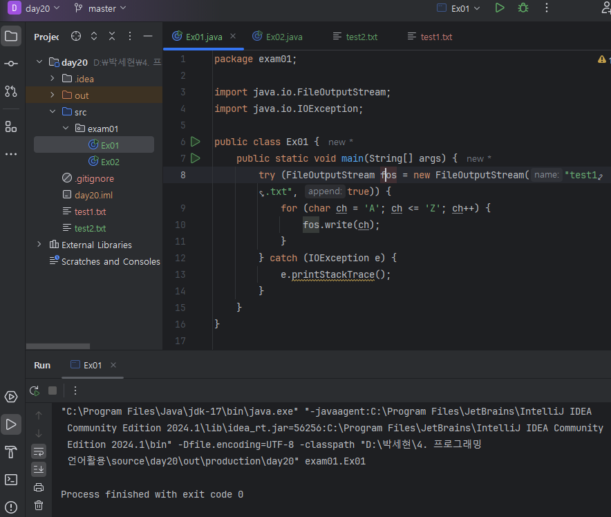
Task: Rerun Ex01 in Run panel
Action: tap(35, 391)
